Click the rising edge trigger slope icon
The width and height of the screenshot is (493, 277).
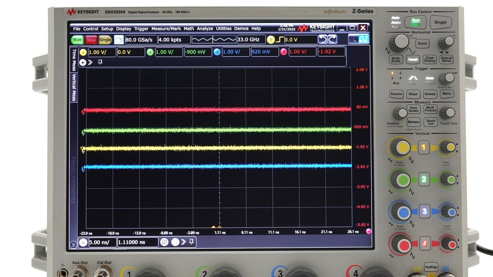point(279,39)
